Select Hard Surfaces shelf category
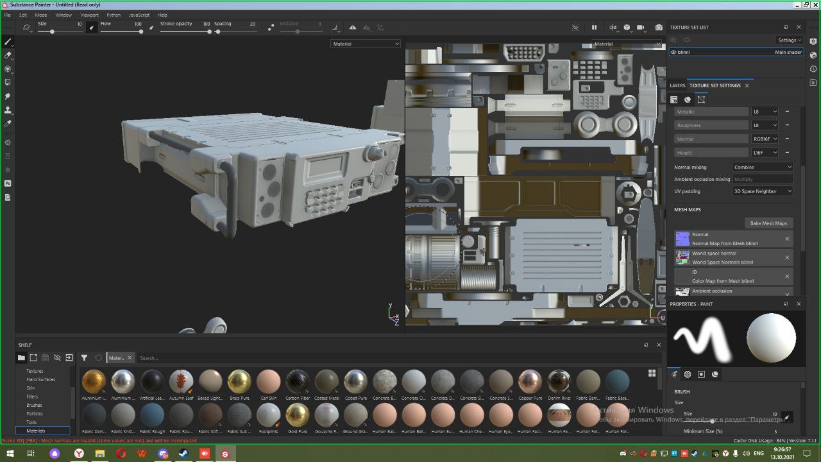821x462 pixels. 41,379
